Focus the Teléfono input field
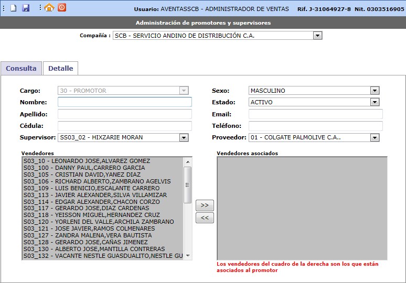The height and width of the screenshot is (283, 406). [316, 126]
